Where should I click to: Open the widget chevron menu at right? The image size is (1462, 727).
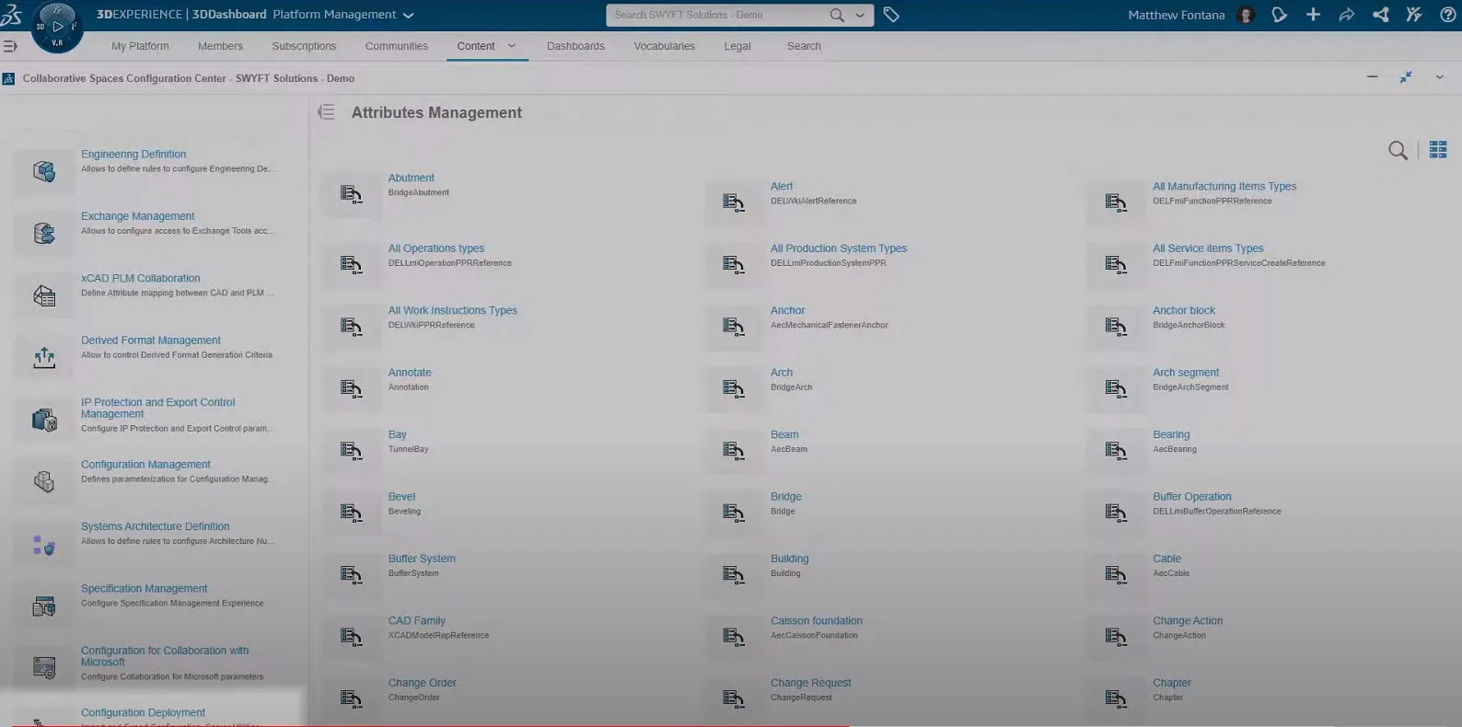tap(1439, 78)
